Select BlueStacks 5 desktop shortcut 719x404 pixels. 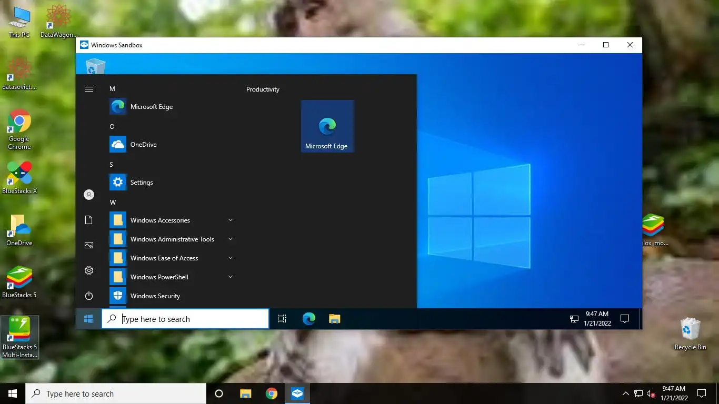pyautogui.click(x=19, y=282)
